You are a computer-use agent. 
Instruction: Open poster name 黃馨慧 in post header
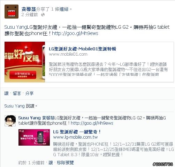[29, 9]
